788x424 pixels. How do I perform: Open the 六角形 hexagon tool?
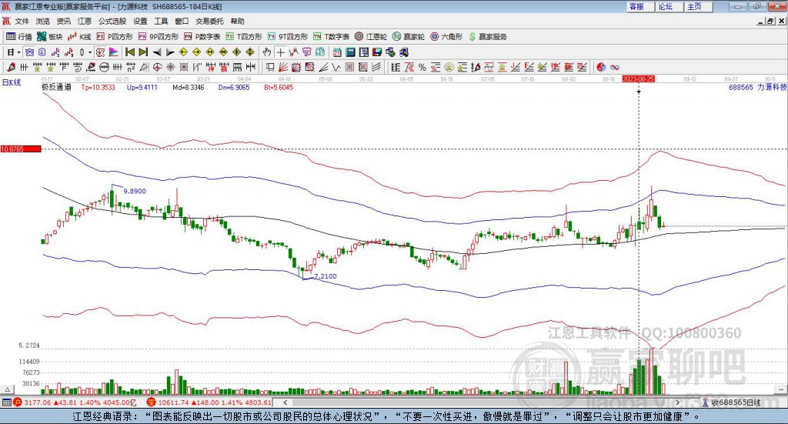(446, 37)
